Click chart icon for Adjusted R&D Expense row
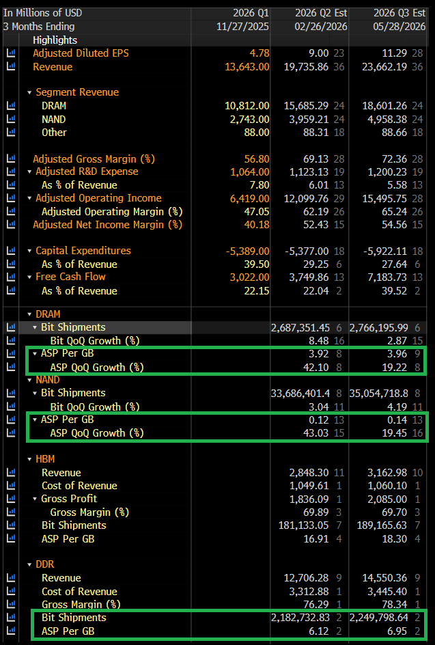Image resolution: width=435 pixels, height=645 pixels. (x=11, y=171)
